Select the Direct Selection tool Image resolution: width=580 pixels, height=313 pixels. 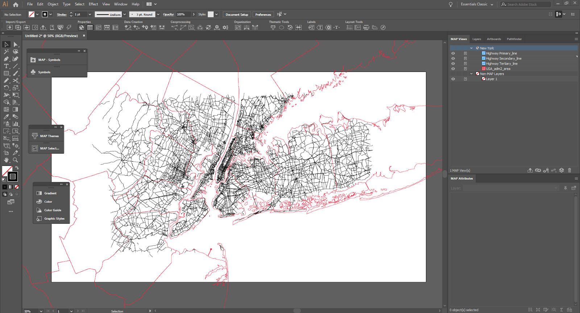click(16, 44)
